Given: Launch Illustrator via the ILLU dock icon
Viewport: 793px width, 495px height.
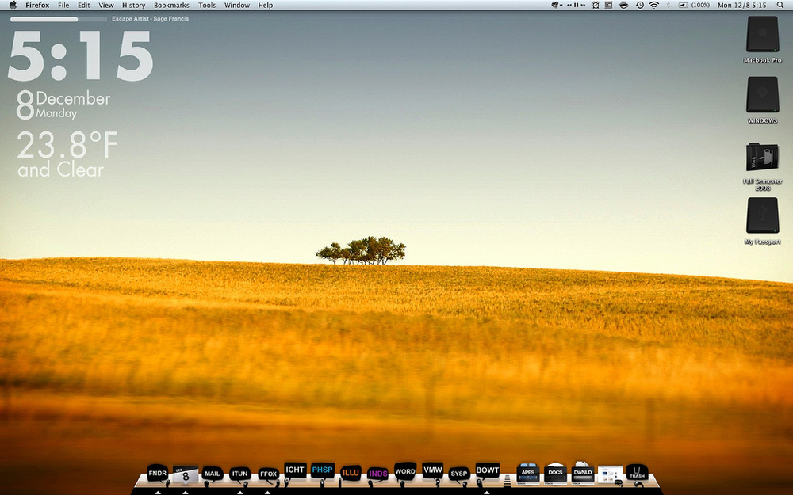Looking at the screenshot, I should 351,473.
